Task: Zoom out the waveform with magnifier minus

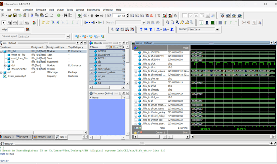Action: coord(172,22)
